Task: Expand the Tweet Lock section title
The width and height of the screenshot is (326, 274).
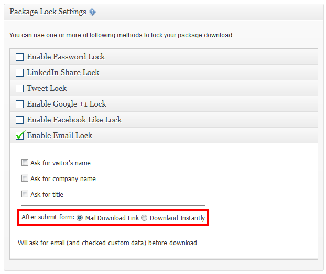Action: [x=47, y=88]
